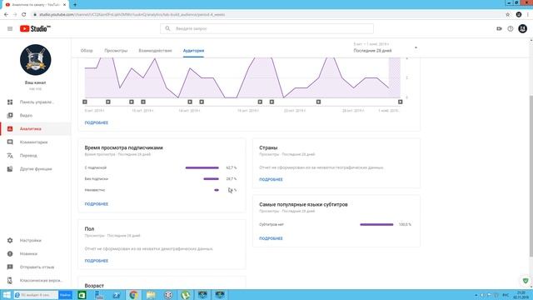The height and width of the screenshot is (300, 533).
Task: Switch to the Просмотры tab
Action: [x=116, y=51]
